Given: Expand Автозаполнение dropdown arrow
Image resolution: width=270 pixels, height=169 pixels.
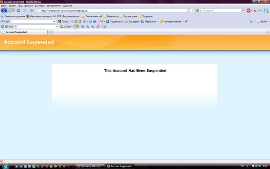Looking at the screenshot, I should (x=183, y=22).
